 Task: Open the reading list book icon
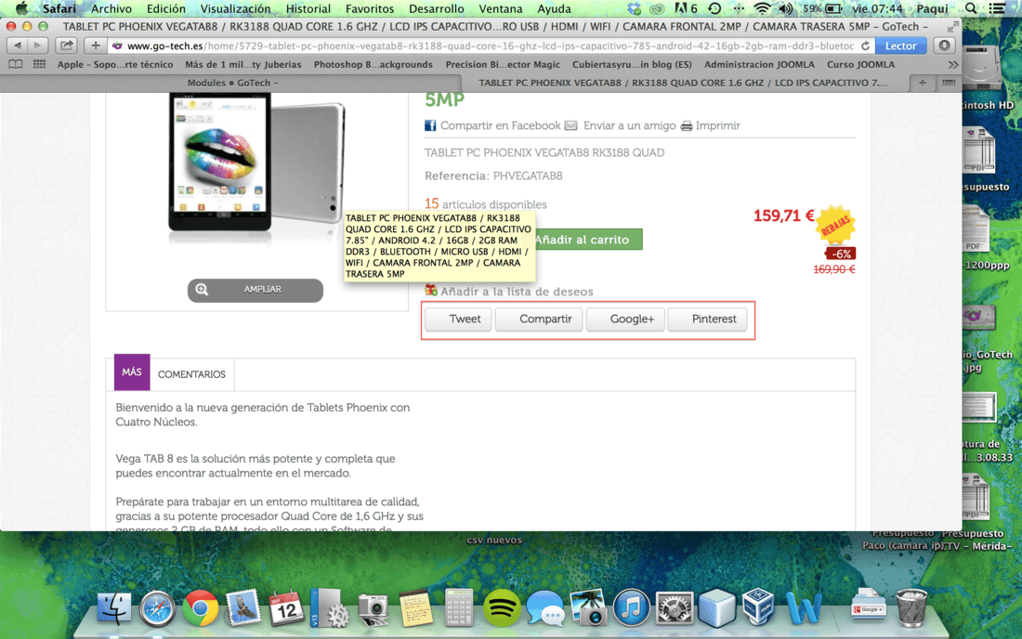(15, 64)
